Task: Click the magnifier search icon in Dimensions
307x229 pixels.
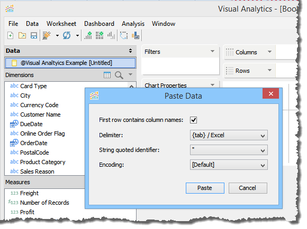Action: [x=119, y=75]
